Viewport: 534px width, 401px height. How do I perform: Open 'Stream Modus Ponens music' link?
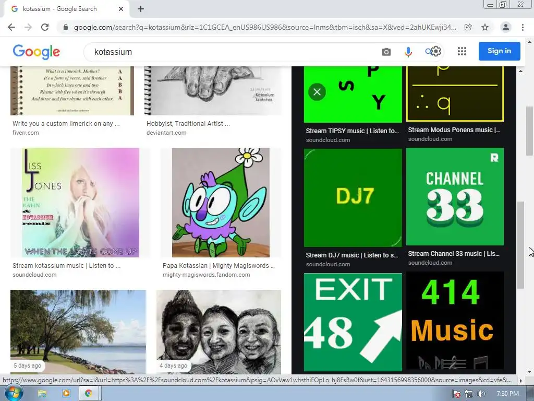point(454,130)
